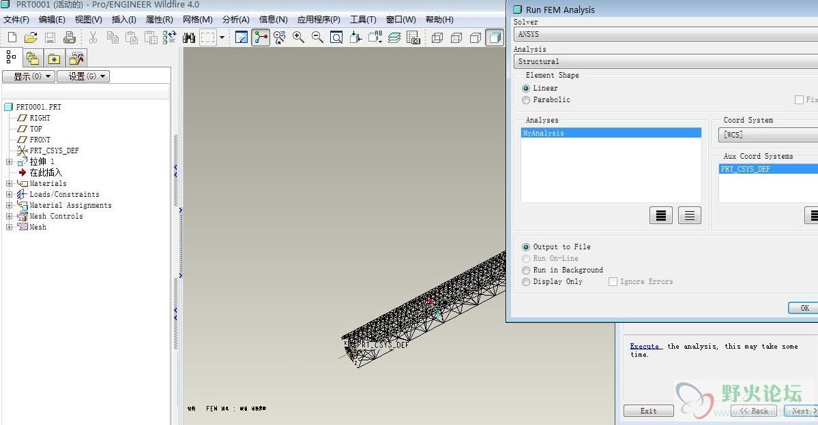
Task: Open the 网格(M) menu
Action: click(198, 20)
